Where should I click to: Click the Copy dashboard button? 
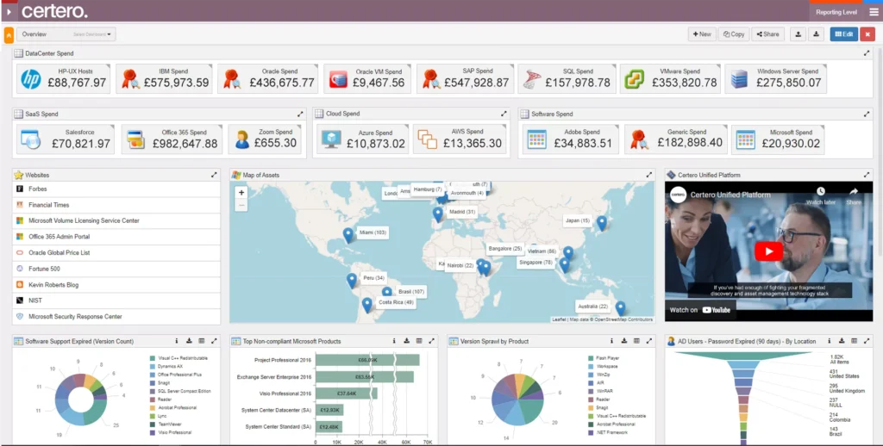(733, 34)
